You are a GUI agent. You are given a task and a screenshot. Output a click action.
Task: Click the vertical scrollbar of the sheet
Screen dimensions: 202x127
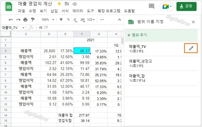tap(122, 41)
